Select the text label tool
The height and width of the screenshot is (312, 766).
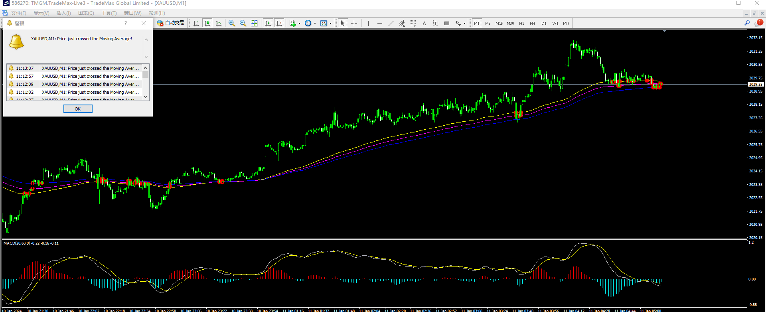pyautogui.click(x=435, y=23)
